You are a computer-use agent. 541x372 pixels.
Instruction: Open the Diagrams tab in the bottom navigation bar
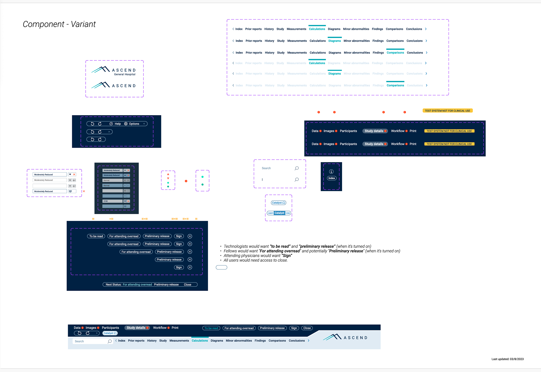click(x=217, y=341)
